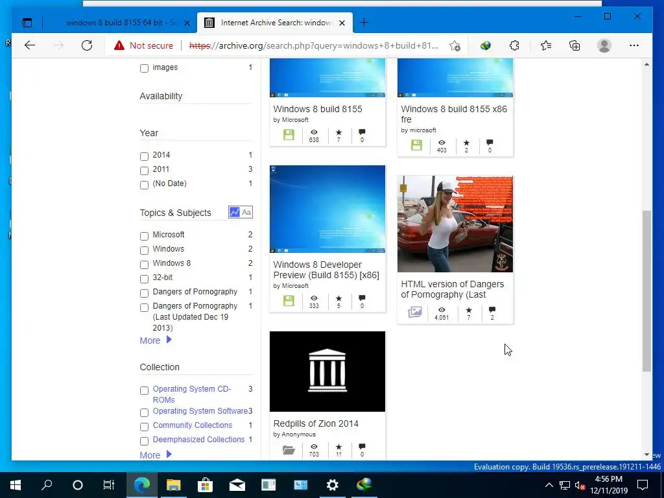Open the Favorites list icon
This screenshot has height=498, width=664.
pyautogui.click(x=546, y=45)
